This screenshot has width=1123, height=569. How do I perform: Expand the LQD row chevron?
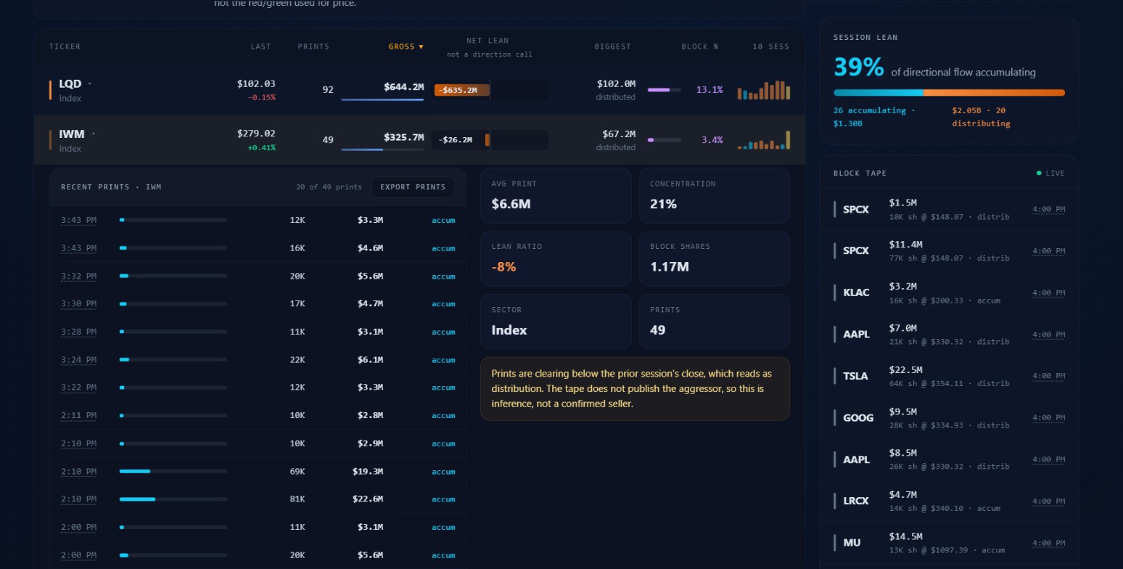(89, 84)
